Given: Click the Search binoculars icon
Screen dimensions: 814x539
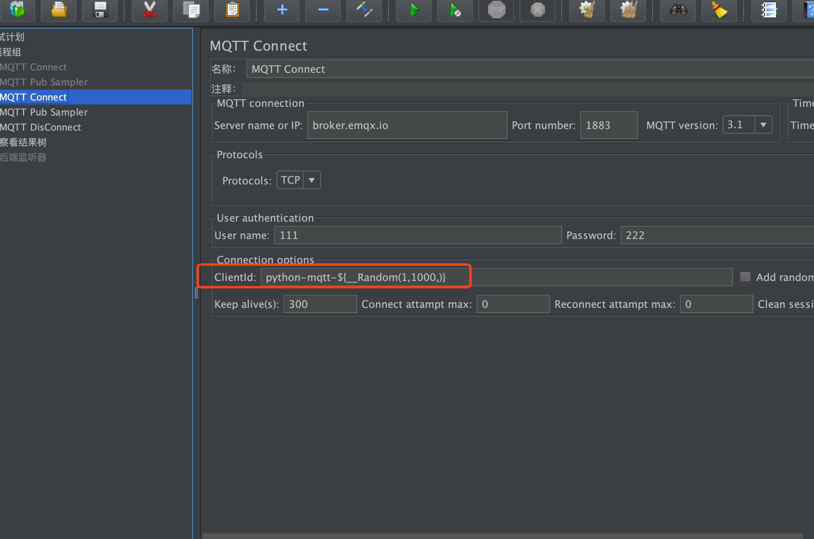Looking at the screenshot, I should 678,9.
